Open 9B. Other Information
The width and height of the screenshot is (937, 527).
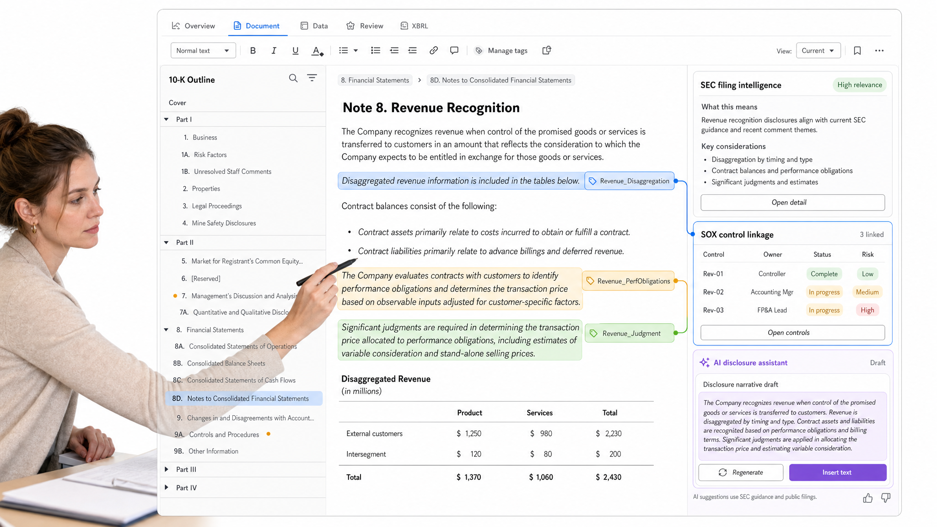click(x=206, y=451)
